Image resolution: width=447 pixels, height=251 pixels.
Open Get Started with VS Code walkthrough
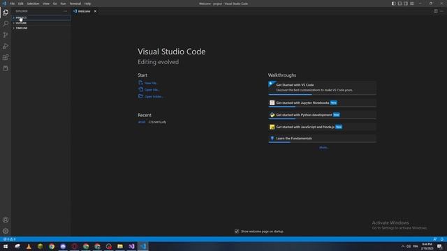tap(322, 88)
